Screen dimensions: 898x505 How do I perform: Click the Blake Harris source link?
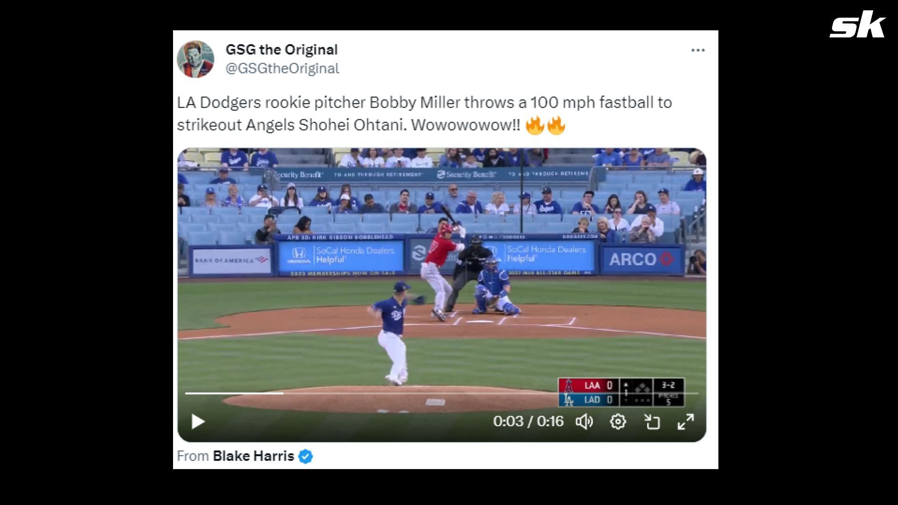pyautogui.click(x=253, y=456)
